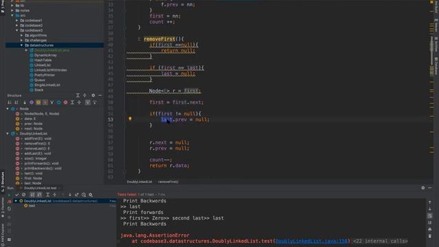Open the PrettyPrinter class
The width and height of the screenshot is (439, 247).
(x=44, y=75)
